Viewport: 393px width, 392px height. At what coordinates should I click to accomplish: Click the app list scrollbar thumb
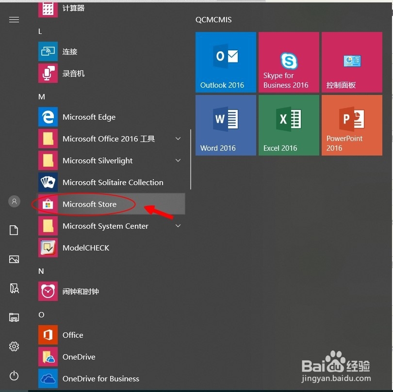coord(191,159)
